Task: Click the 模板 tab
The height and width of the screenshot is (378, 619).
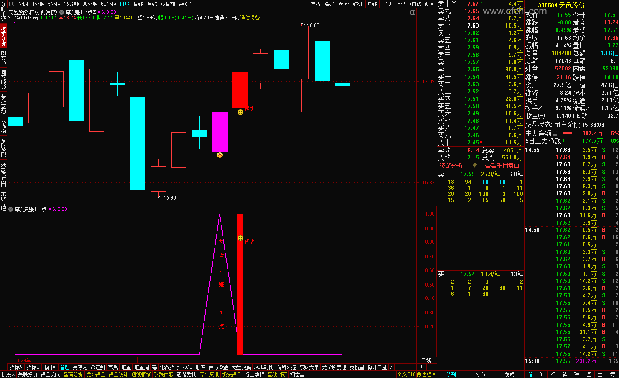Action: pos(50,367)
